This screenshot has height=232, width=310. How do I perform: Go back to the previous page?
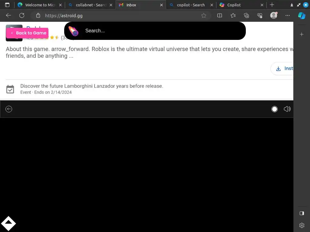tap(8, 15)
